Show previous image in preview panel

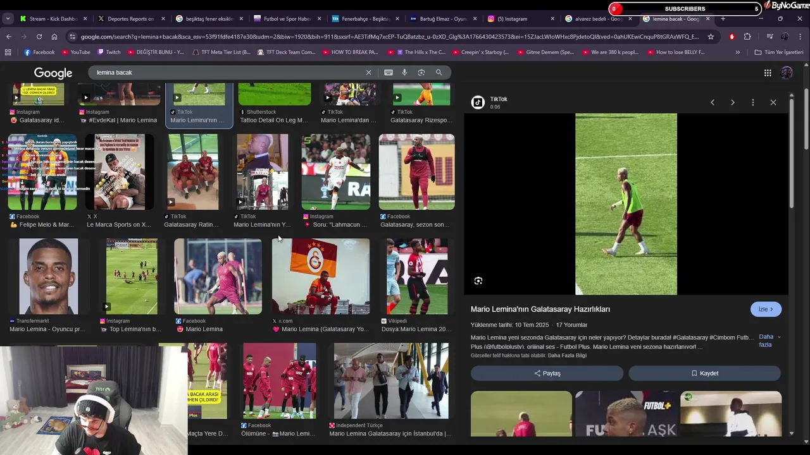pyautogui.click(x=713, y=102)
